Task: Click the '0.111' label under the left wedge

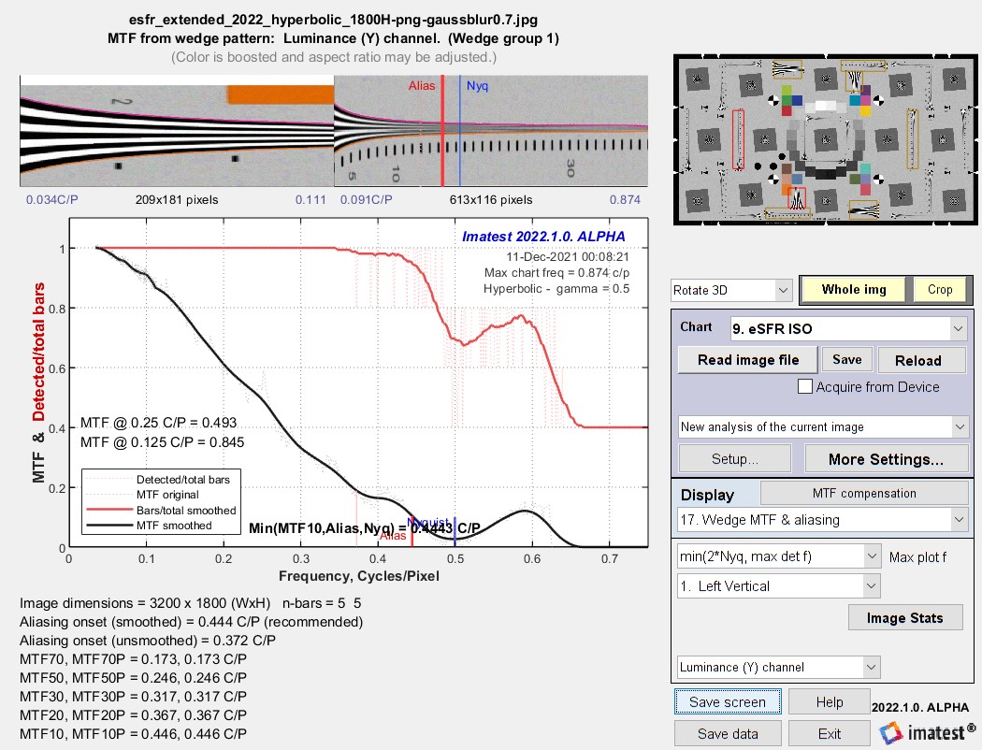Action: [x=310, y=200]
